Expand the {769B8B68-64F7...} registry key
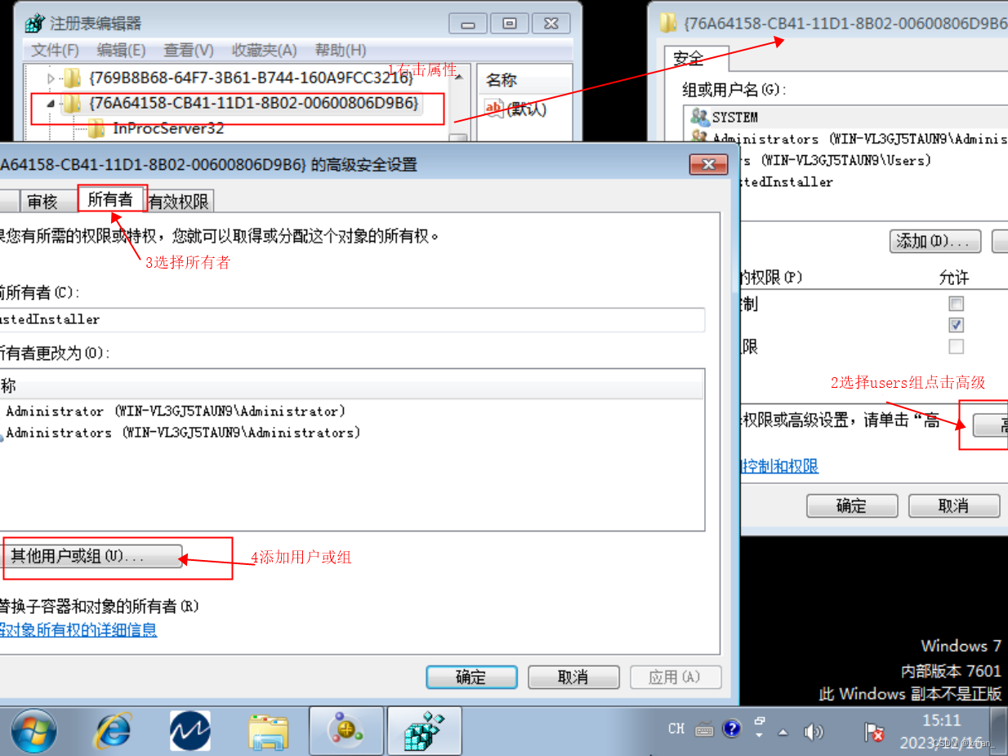 (x=51, y=78)
